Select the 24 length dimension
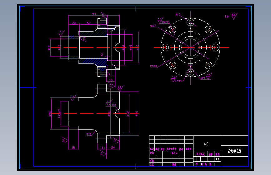The width and height of the screenshot is (271, 175). point(113,147)
